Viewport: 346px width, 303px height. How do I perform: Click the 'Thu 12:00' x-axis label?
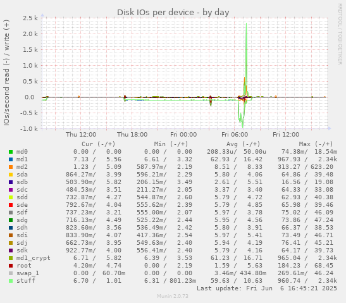coord(81,134)
